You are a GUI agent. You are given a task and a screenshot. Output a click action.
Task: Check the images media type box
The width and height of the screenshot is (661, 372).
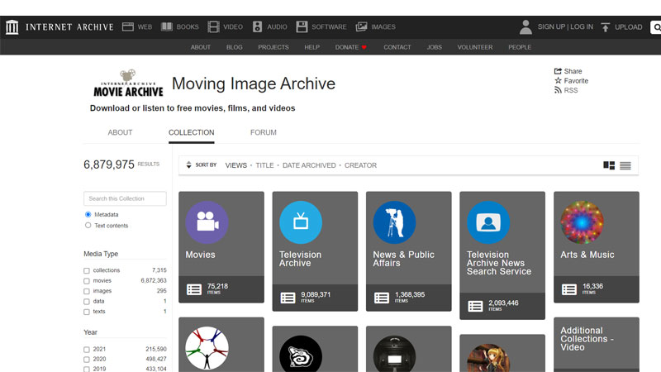(87, 292)
